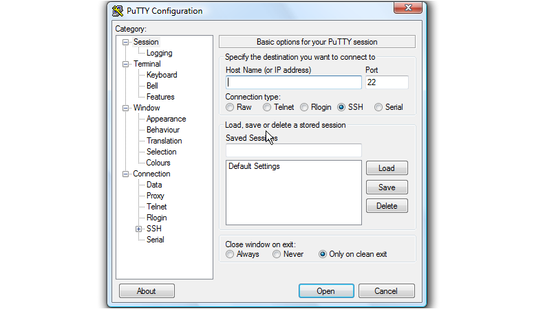The height and width of the screenshot is (309, 534).
Task: Go to the Colours settings panel
Action: pos(158,163)
